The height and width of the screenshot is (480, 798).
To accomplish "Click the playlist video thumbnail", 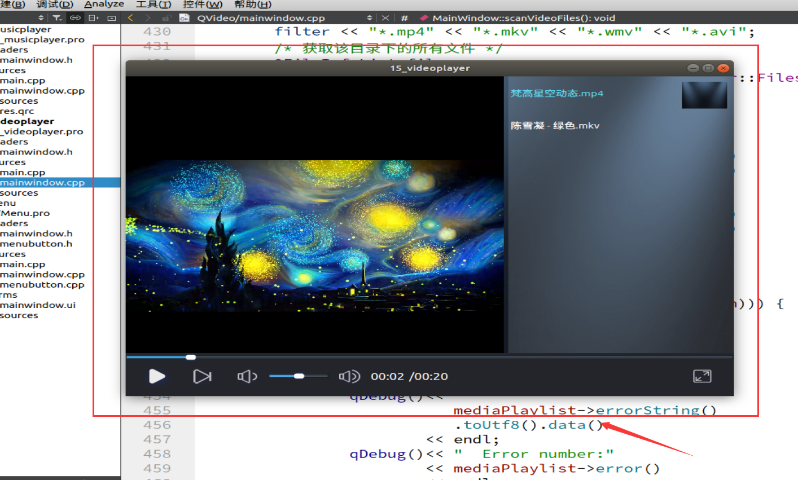I will click(x=704, y=95).
